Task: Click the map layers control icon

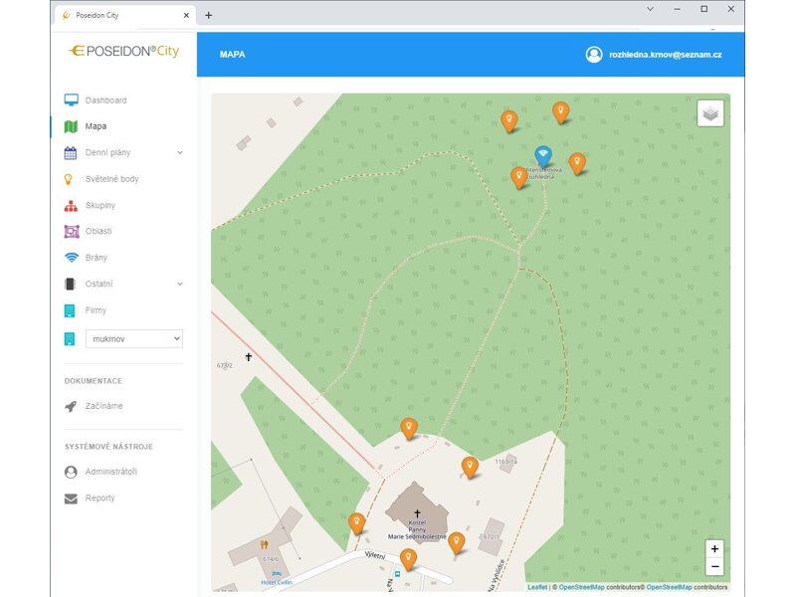Action: coord(710,113)
